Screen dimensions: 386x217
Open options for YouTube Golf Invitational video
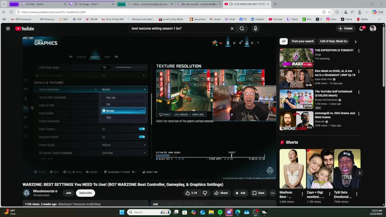click(x=359, y=92)
